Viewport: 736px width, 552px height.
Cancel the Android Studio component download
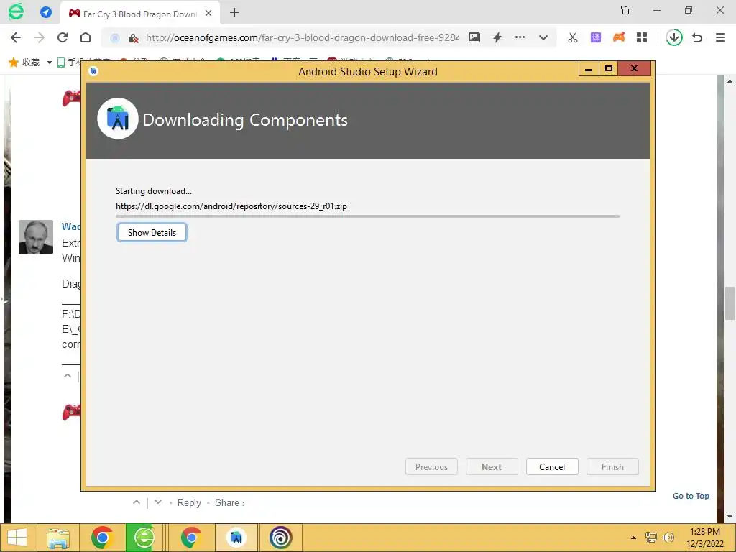click(552, 466)
